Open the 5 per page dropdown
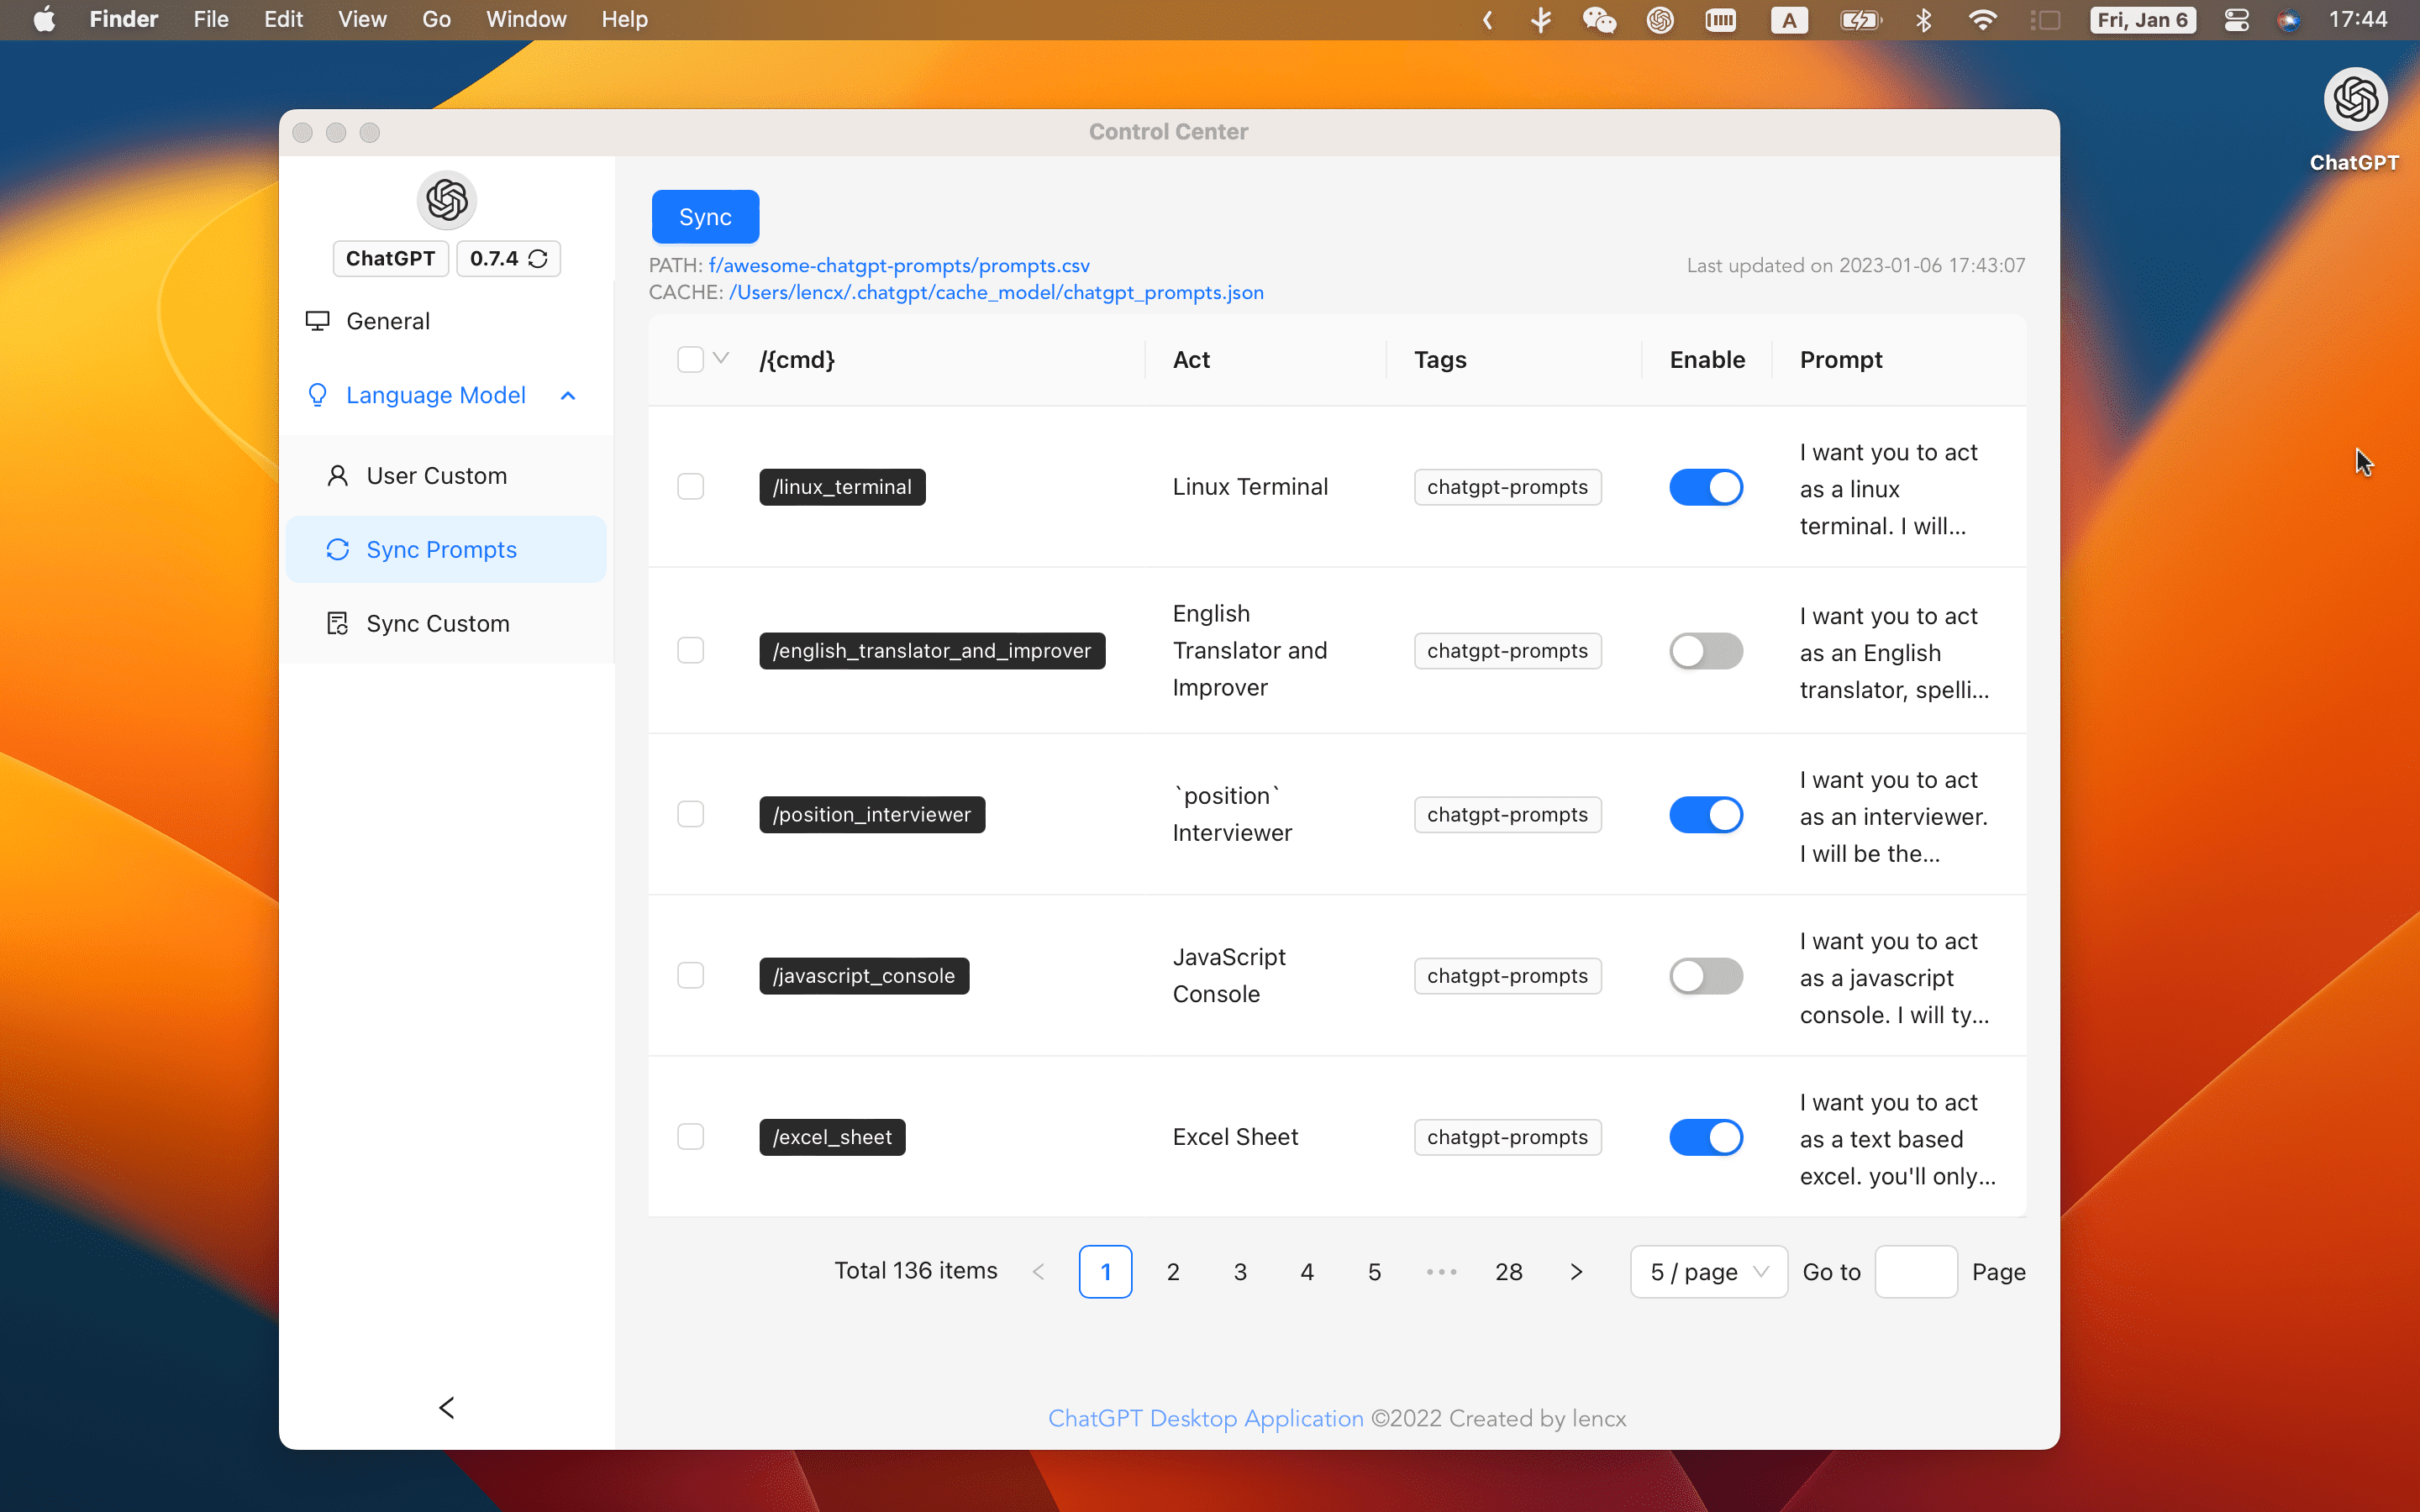The width and height of the screenshot is (2420, 1512). pos(1707,1272)
